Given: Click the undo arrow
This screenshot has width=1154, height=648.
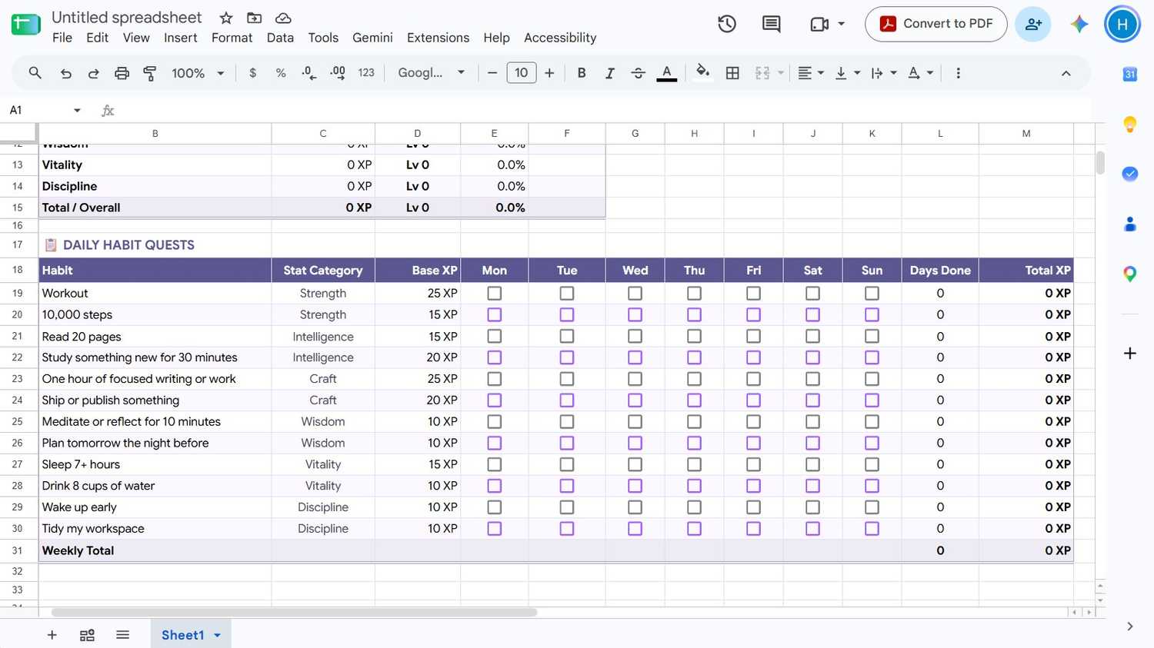Looking at the screenshot, I should (66, 73).
